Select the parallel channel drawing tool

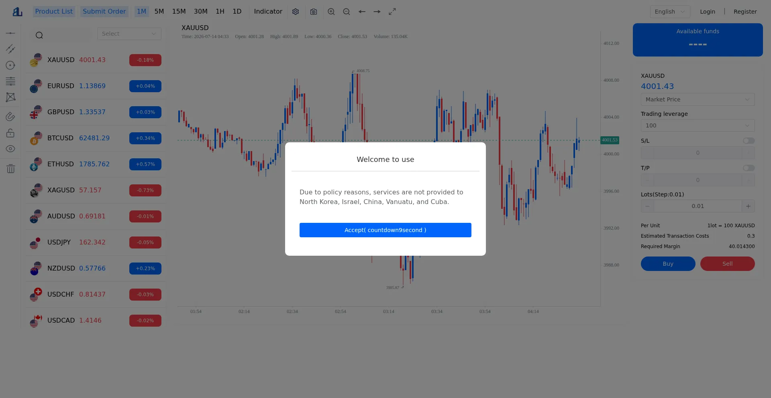point(10,49)
